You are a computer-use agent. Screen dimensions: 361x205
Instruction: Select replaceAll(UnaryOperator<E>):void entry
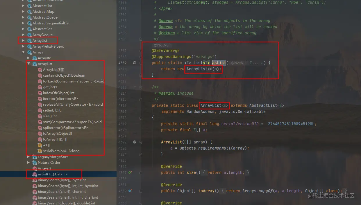(x=73, y=105)
